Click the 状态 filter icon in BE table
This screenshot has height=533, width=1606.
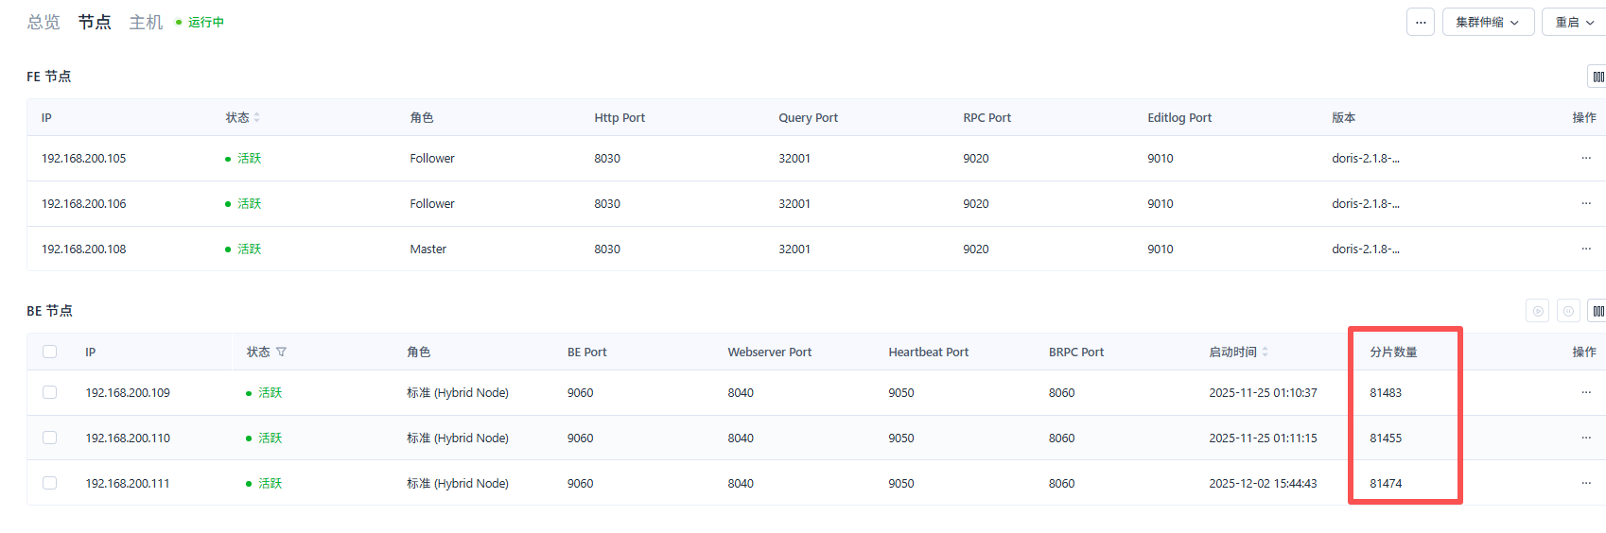[x=282, y=352]
